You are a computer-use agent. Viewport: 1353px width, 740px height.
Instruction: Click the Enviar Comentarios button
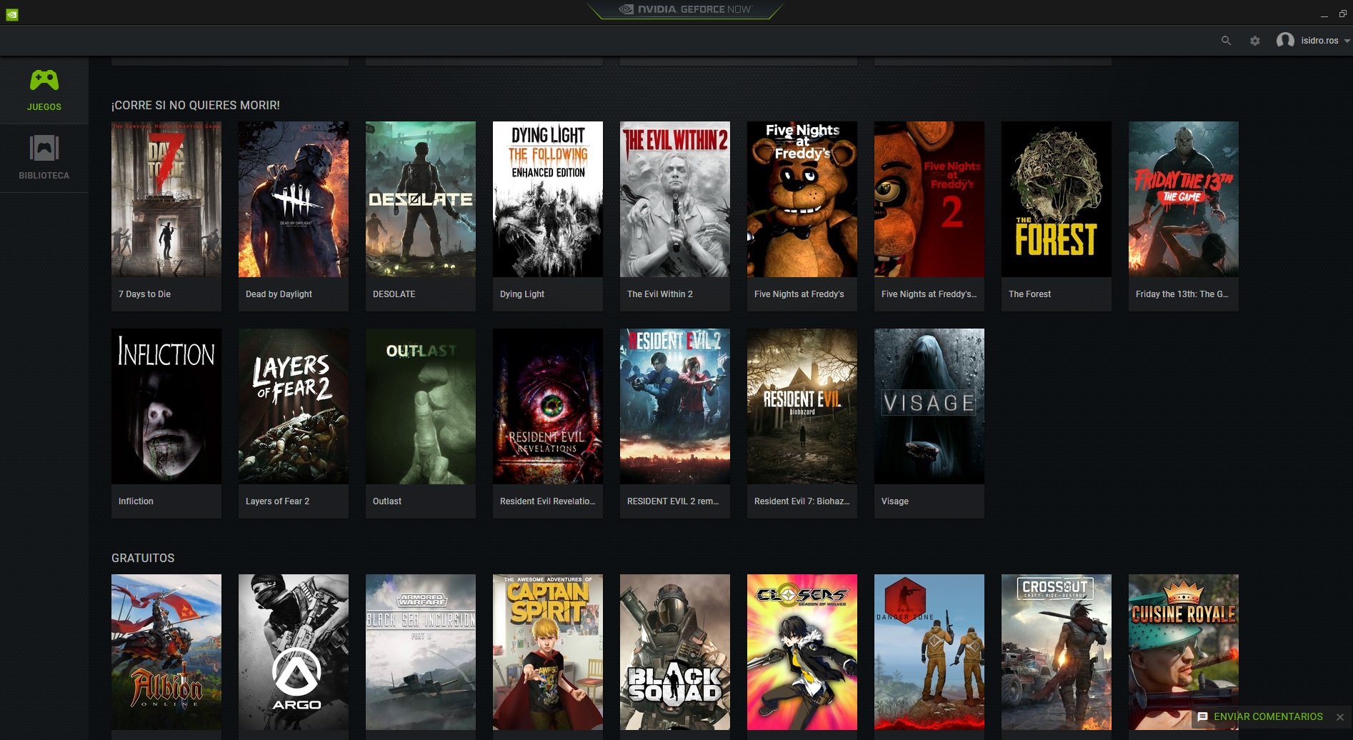[1268, 716]
